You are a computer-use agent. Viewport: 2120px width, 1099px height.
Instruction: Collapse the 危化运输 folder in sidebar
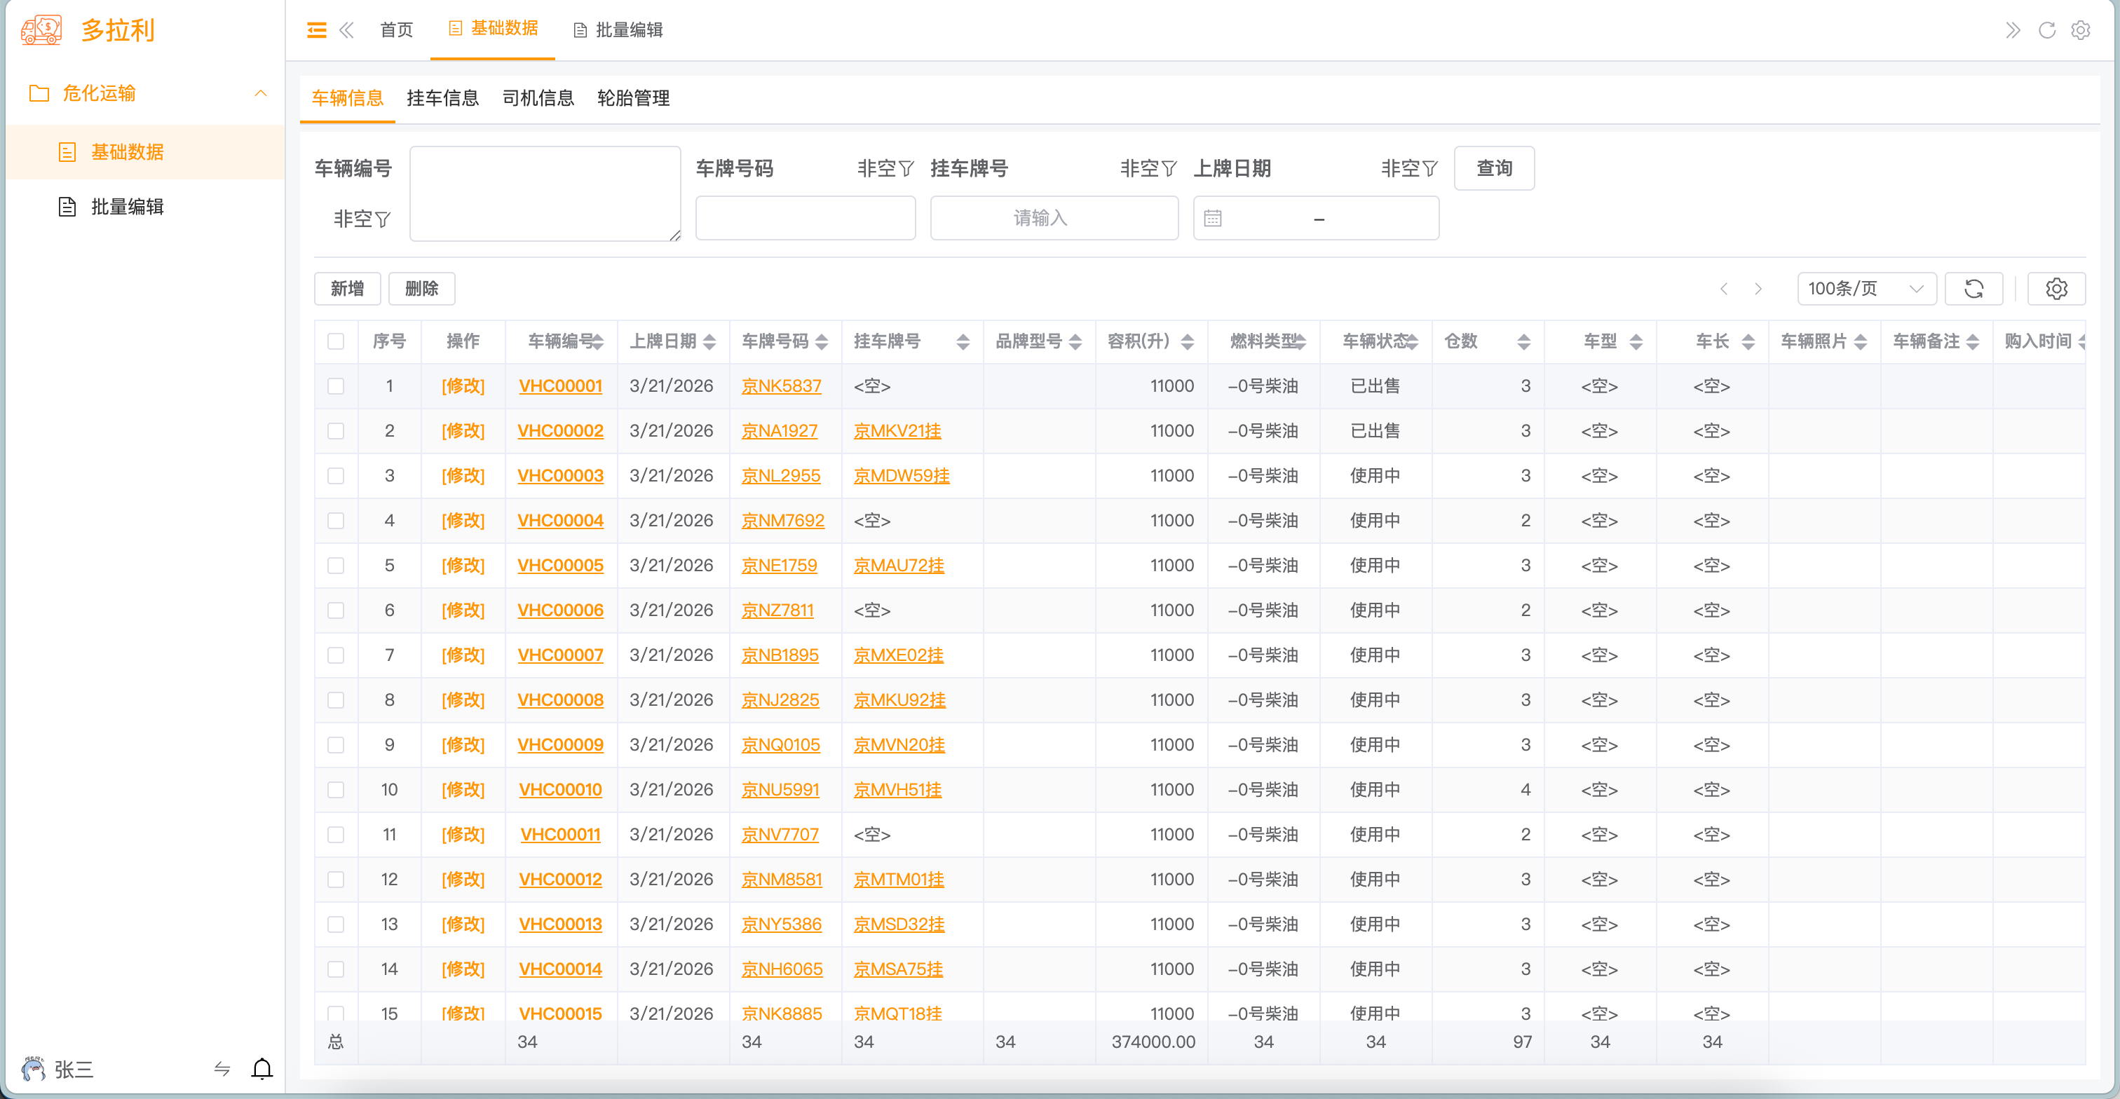261,93
